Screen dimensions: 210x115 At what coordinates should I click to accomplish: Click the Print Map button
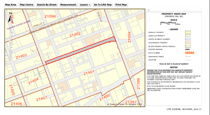[x=121, y=5]
